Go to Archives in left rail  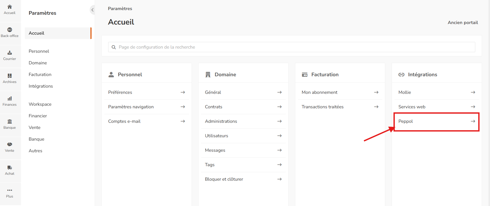[x=10, y=76]
